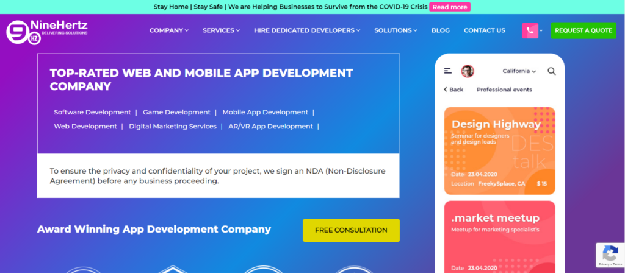This screenshot has height=274, width=625.
Task: Click the pink phone icon
Action: (530, 30)
